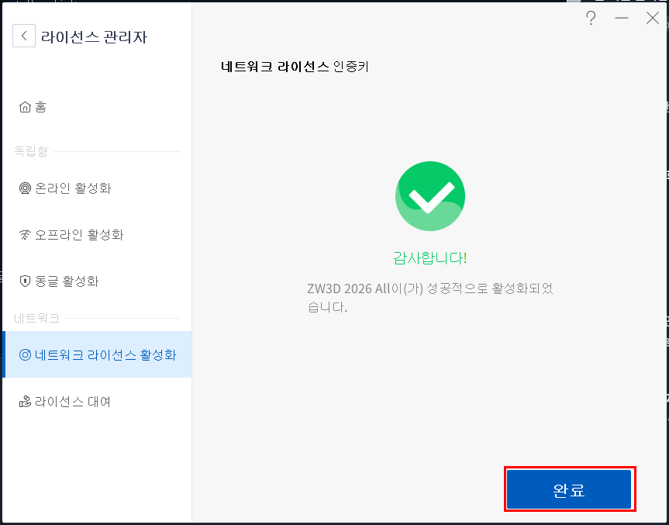669x525 pixels.
Task: Navigate to the 홈 sidebar entry
Action: coord(39,106)
